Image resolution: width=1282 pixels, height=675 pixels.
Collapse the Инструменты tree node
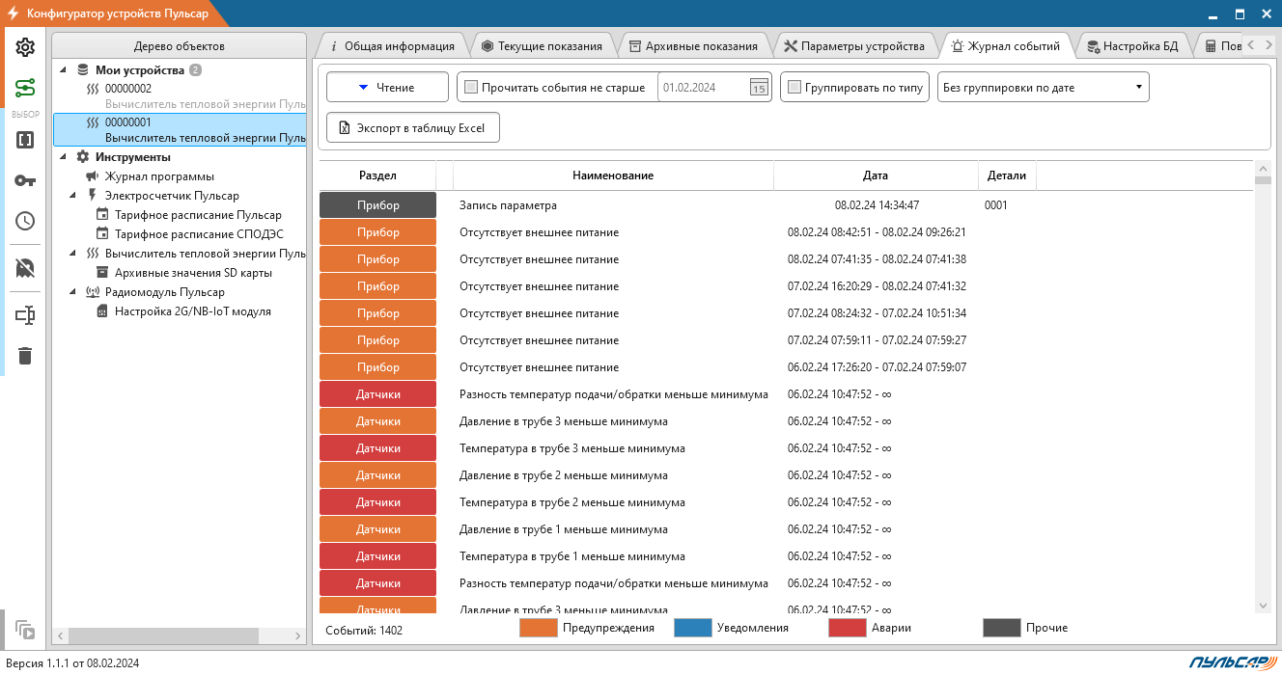[x=64, y=157]
